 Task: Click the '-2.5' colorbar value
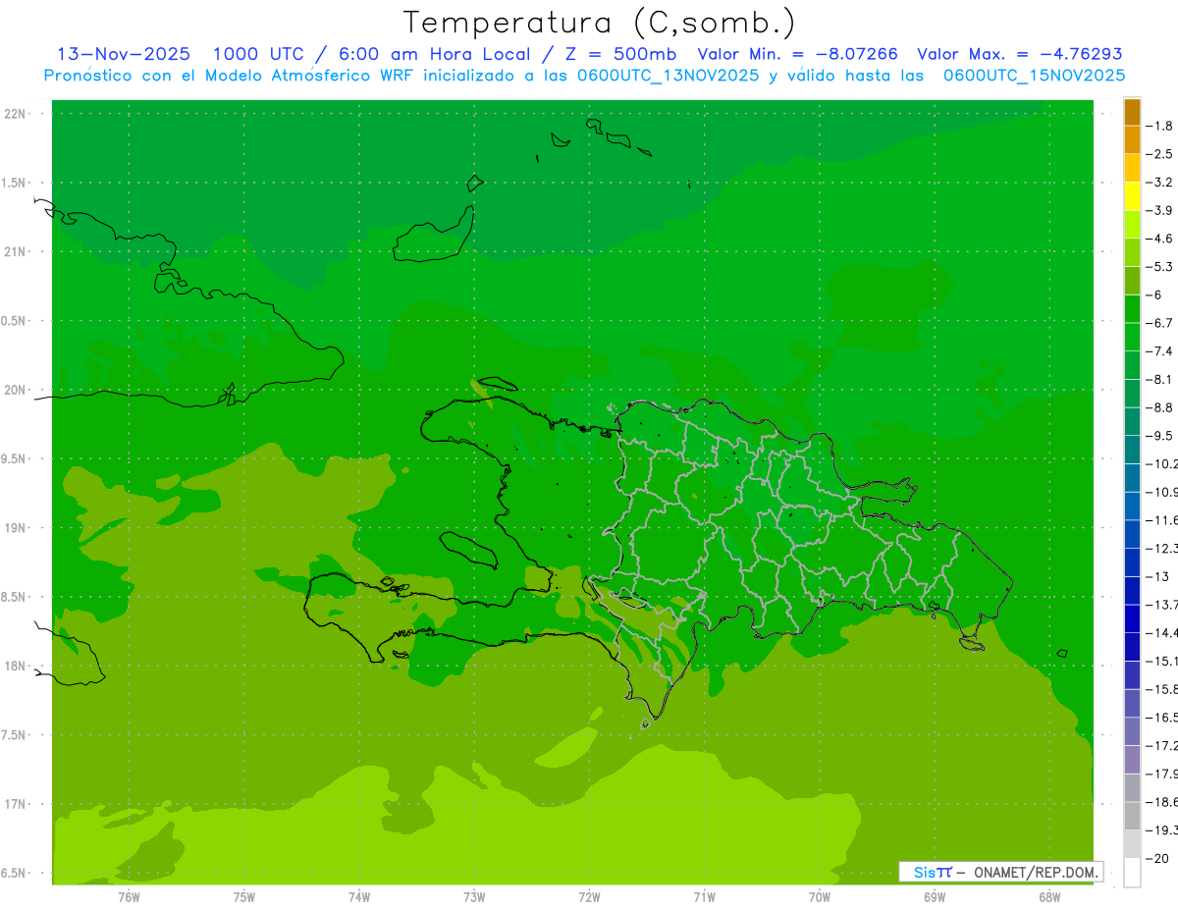(x=1161, y=154)
